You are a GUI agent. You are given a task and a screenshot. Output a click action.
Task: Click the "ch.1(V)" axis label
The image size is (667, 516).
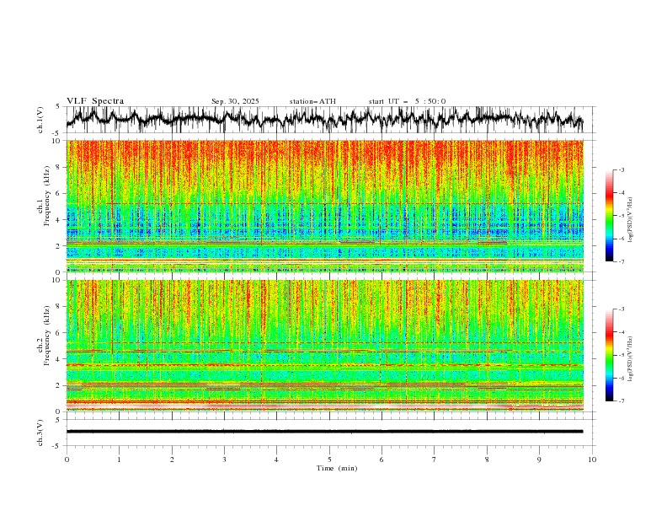pyautogui.click(x=40, y=120)
